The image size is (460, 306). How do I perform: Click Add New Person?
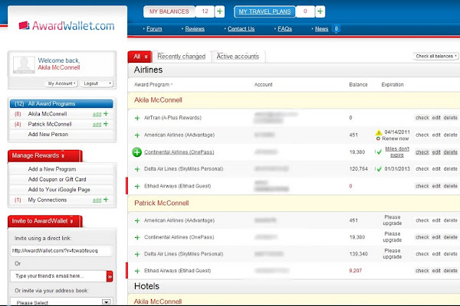(48, 134)
